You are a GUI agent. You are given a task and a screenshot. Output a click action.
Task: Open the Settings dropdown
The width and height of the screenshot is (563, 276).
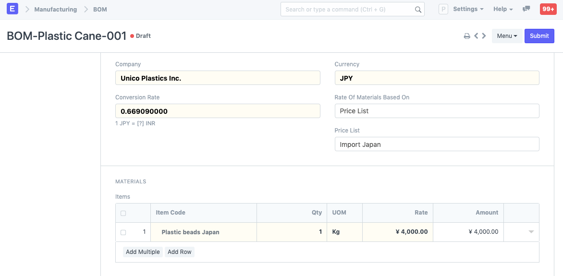point(468,9)
